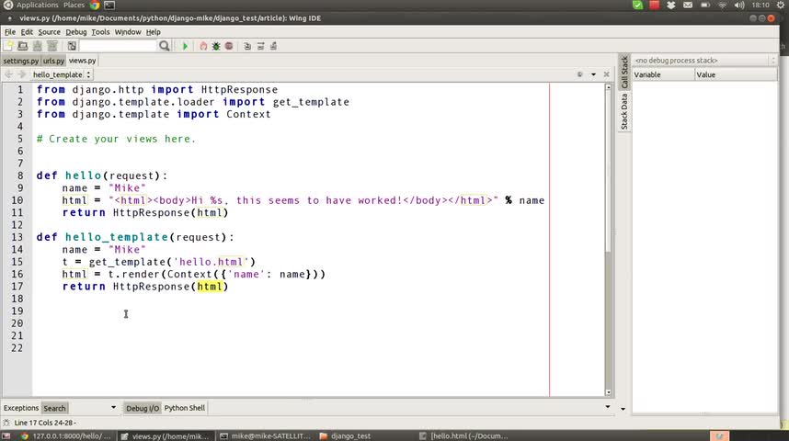This screenshot has width=789, height=441.
Task: Click the status bar bug indicator icon
Action: (6, 423)
